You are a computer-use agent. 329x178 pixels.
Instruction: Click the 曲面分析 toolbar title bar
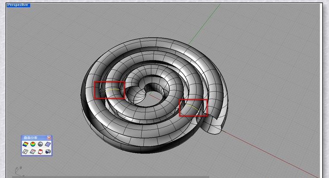click(33, 138)
